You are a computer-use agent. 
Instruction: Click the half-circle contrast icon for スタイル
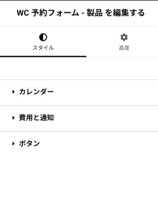(x=43, y=37)
